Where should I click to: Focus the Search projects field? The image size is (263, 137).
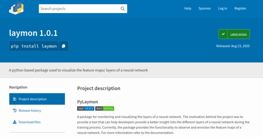pyautogui.click(x=83, y=9)
